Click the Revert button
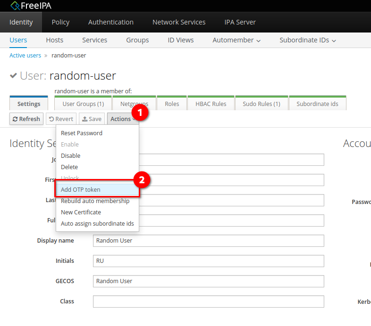The height and width of the screenshot is (326, 371). tap(61, 119)
